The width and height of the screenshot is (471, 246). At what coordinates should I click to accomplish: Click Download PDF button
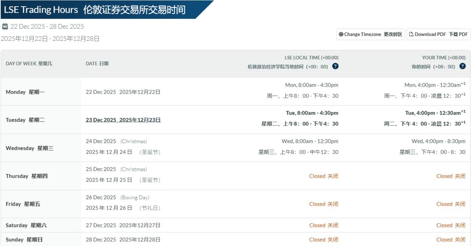(x=438, y=35)
